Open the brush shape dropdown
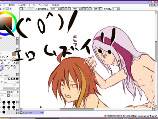This screenshot has width=158, height=119. 8,92
